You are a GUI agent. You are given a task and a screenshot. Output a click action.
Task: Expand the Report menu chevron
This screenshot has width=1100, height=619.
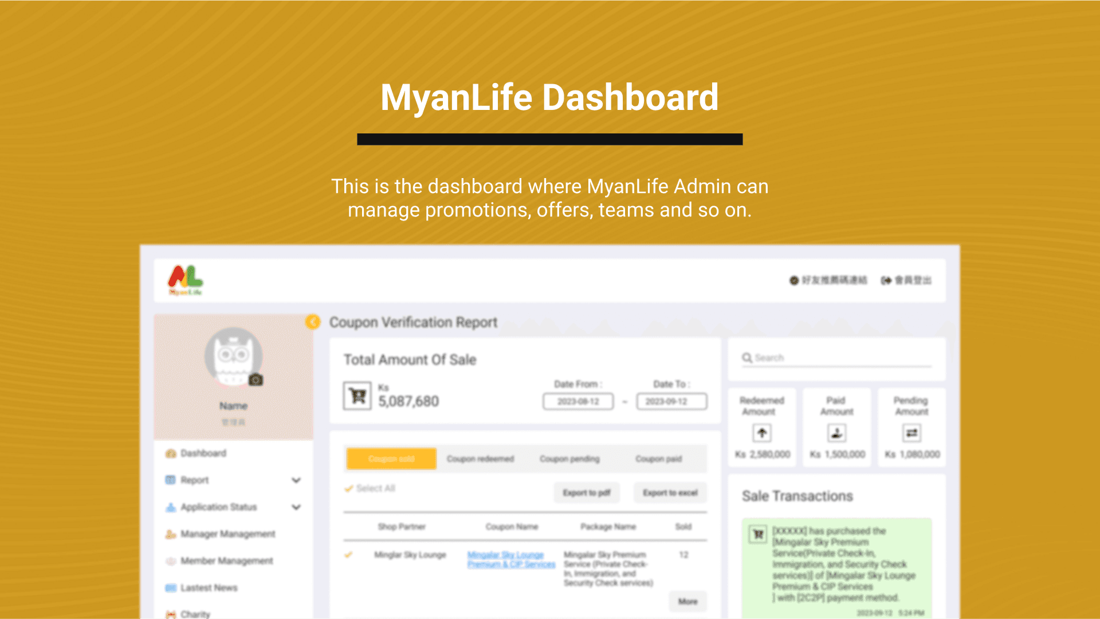(296, 480)
